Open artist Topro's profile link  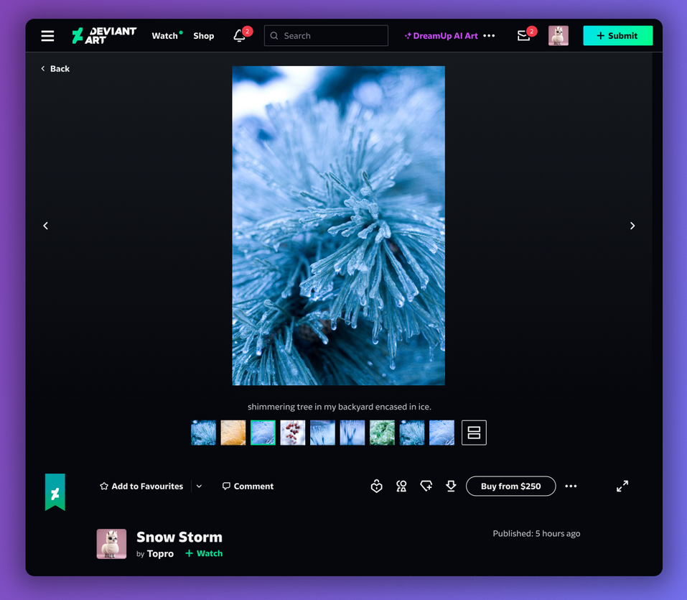click(160, 553)
